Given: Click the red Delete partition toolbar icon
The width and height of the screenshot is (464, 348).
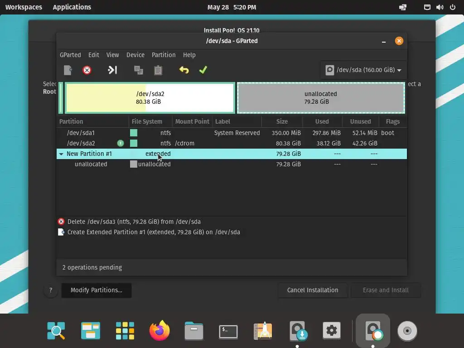Looking at the screenshot, I should (87, 70).
